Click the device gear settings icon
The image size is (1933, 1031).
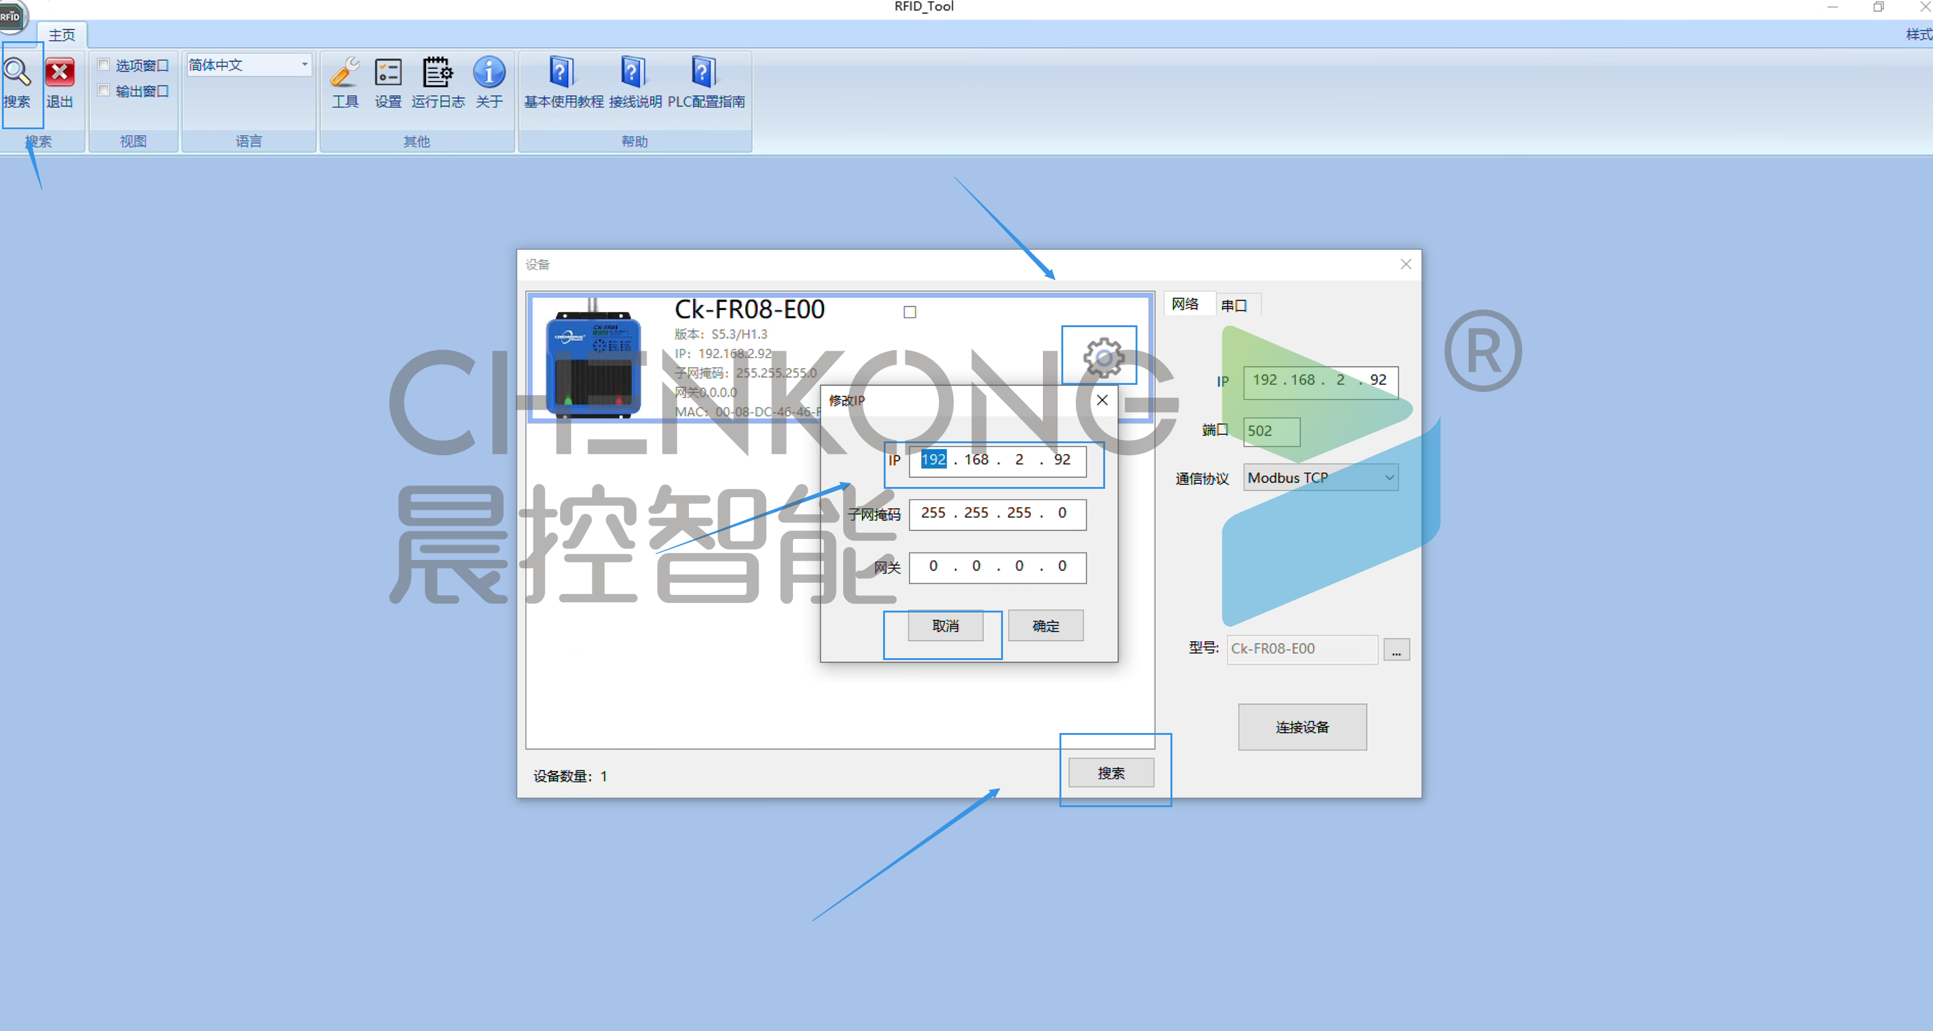click(1103, 357)
